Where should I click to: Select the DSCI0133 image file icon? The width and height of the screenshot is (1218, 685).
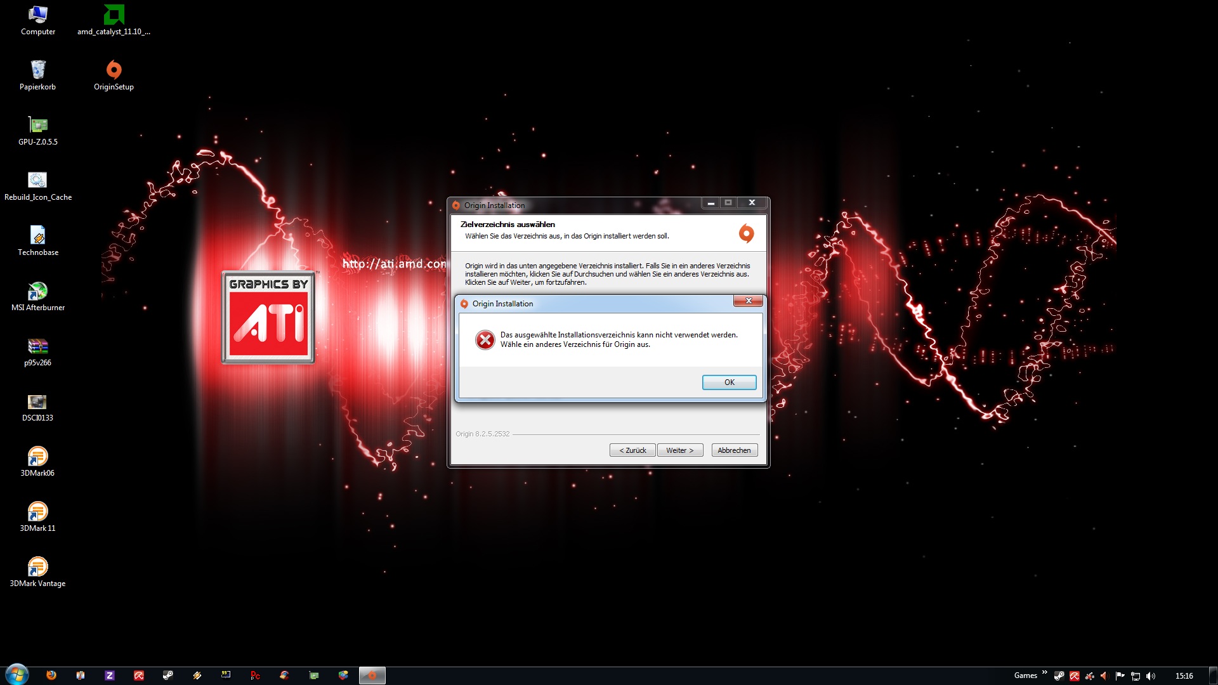click(38, 407)
